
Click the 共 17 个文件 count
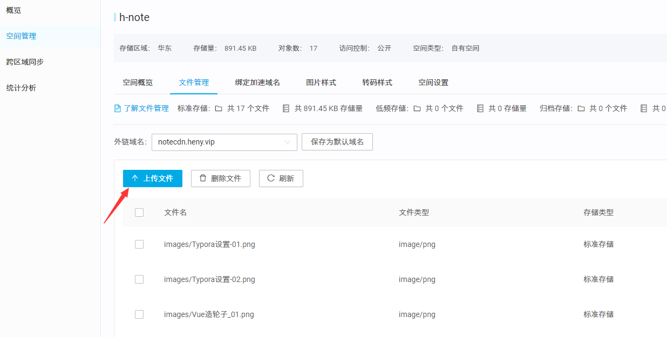(x=248, y=108)
